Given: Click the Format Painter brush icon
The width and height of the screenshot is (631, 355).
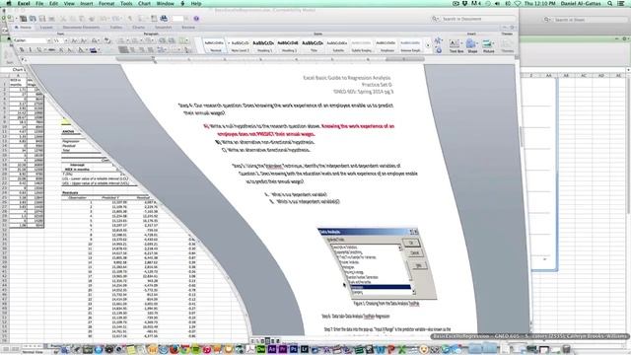Looking at the screenshot, I should (92, 19).
